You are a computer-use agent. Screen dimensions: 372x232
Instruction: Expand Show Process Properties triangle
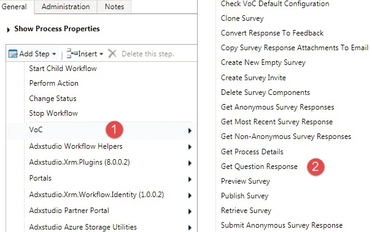coord(9,30)
